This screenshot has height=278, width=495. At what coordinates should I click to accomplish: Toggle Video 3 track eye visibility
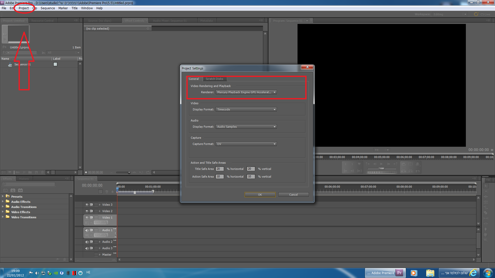click(87, 205)
